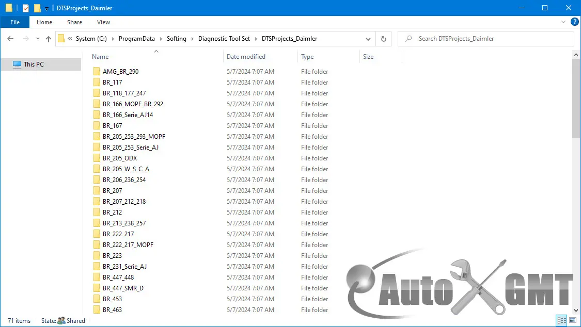Switch to Large icons view layout

[x=573, y=320]
